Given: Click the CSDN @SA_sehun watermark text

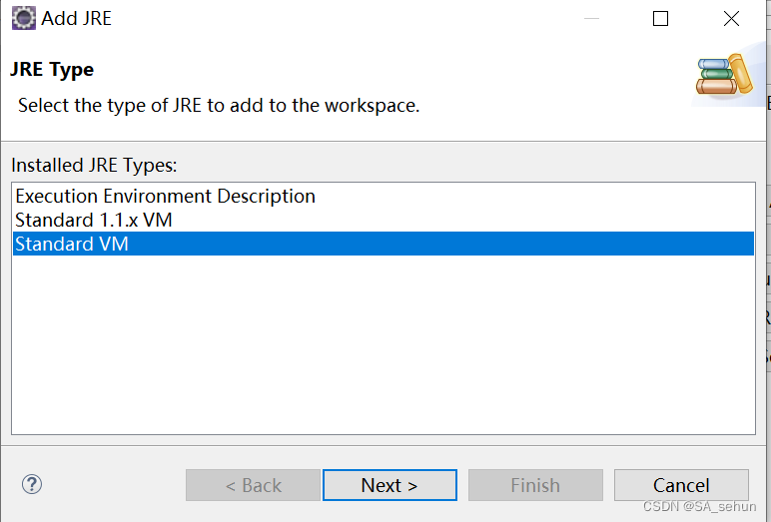Looking at the screenshot, I should 700,507.
